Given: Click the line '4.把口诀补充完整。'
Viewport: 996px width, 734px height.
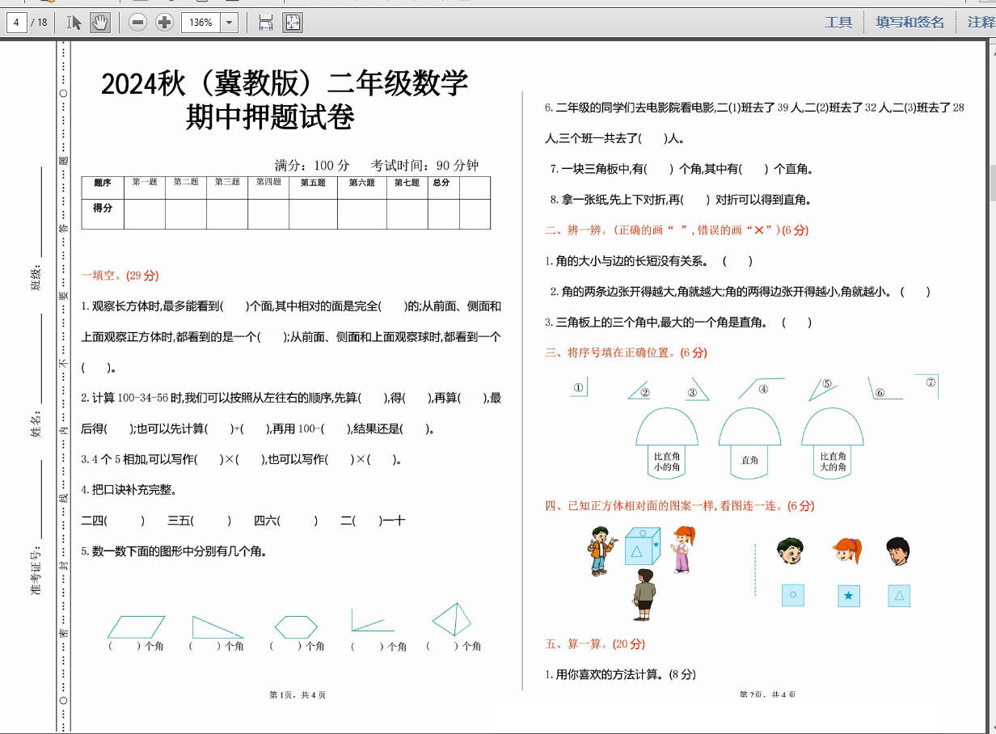Looking at the screenshot, I should tap(129, 490).
